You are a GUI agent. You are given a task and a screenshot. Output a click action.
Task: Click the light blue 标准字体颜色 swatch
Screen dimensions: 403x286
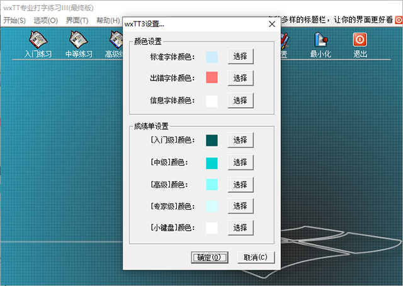tap(212, 57)
